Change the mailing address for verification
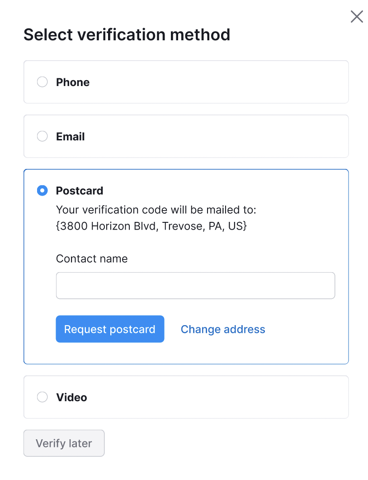This screenshot has width=368, height=480. pyautogui.click(x=223, y=329)
